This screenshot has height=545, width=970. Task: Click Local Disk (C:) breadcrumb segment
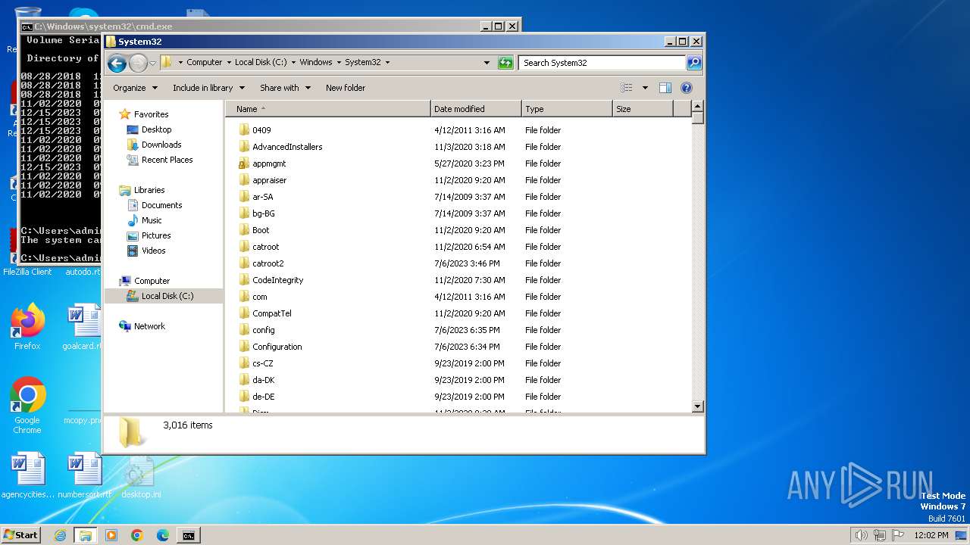pos(261,63)
